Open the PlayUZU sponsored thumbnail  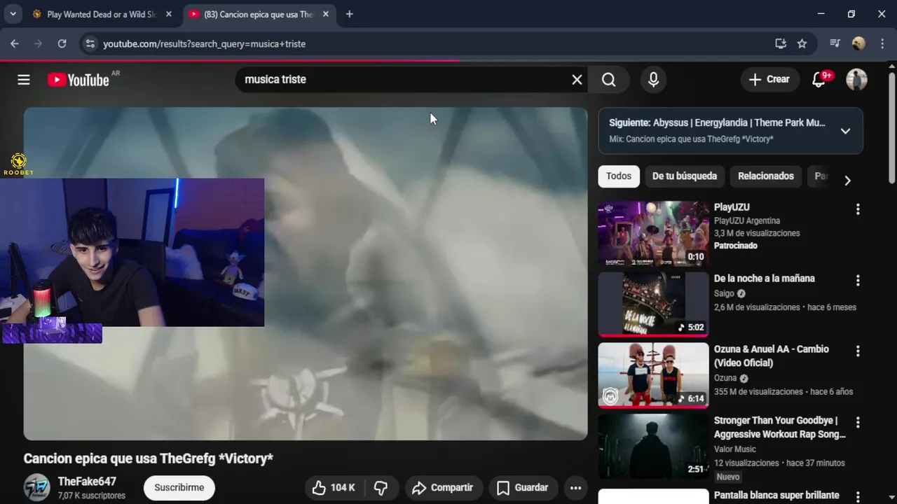coord(653,234)
